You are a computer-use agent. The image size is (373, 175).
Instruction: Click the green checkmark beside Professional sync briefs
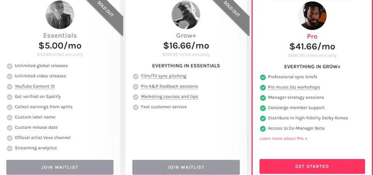pyautogui.click(x=263, y=77)
